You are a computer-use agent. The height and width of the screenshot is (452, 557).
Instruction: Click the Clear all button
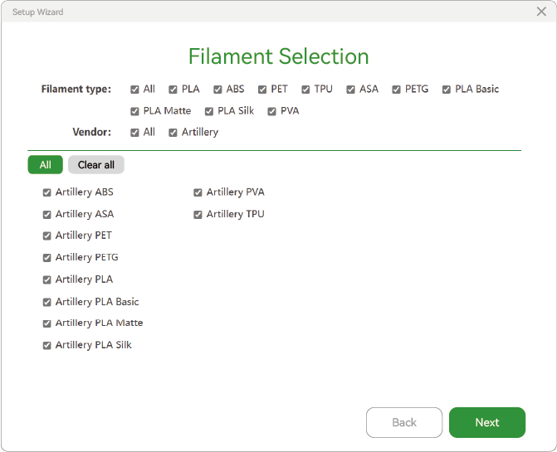pyautogui.click(x=96, y=164)
